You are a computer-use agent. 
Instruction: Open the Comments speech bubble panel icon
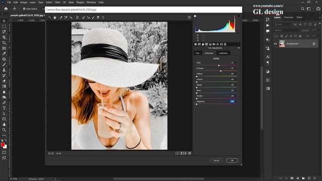(x=268, y=31)
